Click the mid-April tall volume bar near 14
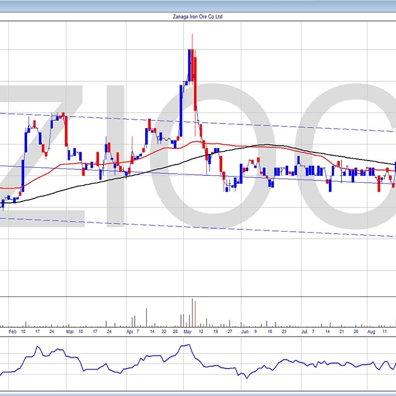This screenshot has height=396, width=396. point(146,317)
